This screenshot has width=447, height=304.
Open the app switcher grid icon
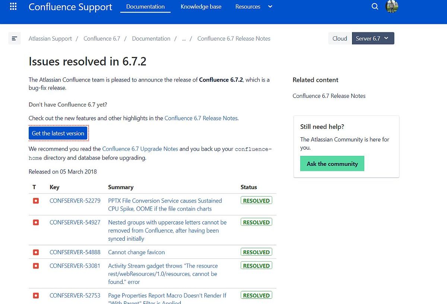[x=13, y=6]
